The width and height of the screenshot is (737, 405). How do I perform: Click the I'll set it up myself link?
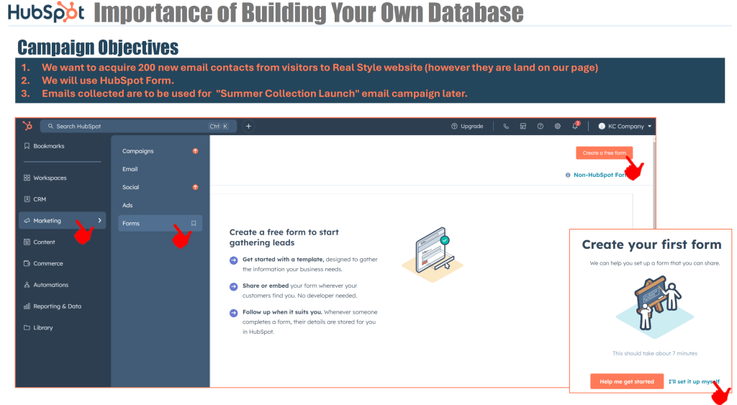(x=693, y=381)
